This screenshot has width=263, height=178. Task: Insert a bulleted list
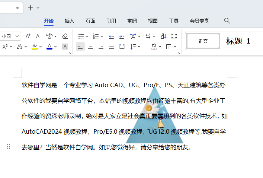(x=81, y=36)
